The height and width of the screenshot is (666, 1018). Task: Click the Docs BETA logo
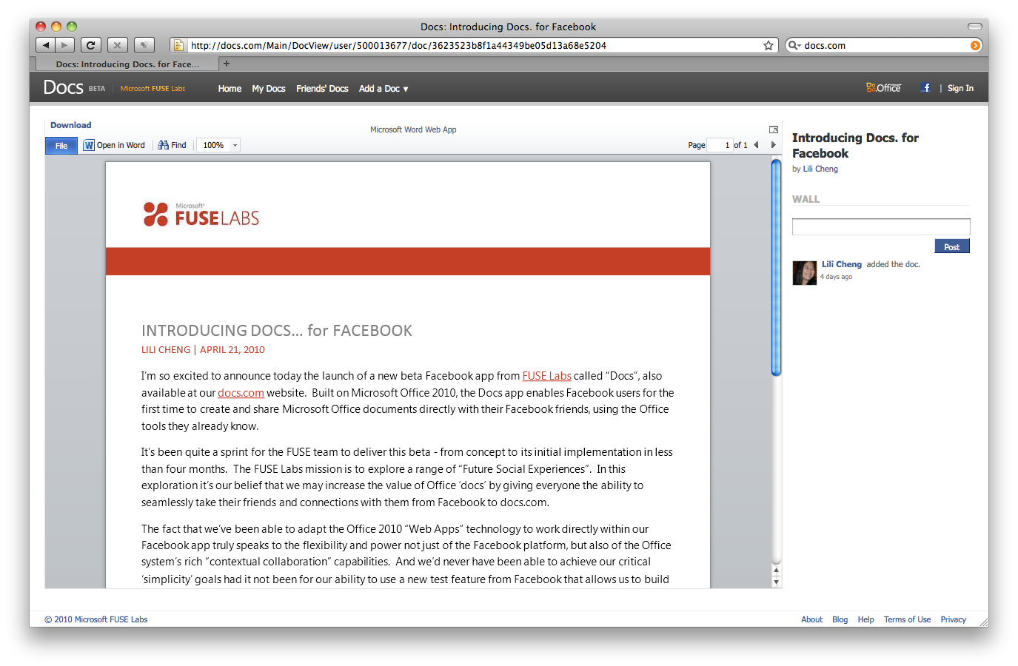tap(74, 87)
